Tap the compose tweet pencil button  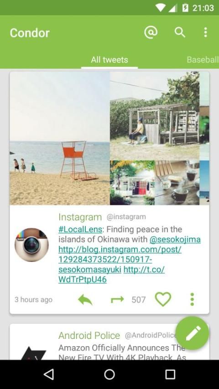coord(193,333)
